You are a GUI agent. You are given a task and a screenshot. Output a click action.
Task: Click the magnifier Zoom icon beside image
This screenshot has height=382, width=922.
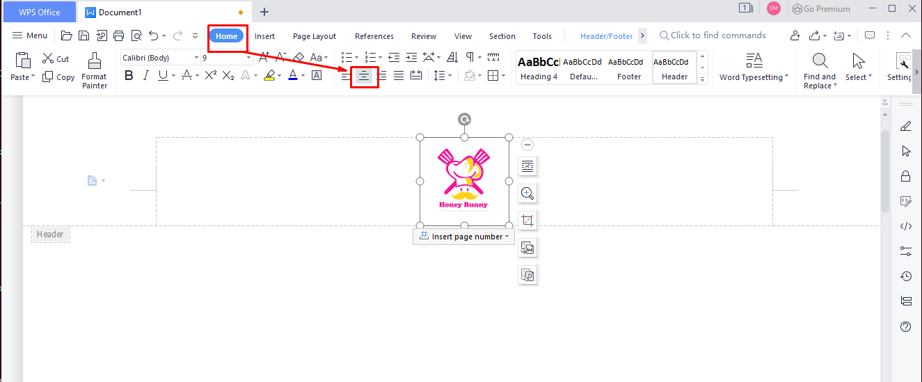click(527, 193)
